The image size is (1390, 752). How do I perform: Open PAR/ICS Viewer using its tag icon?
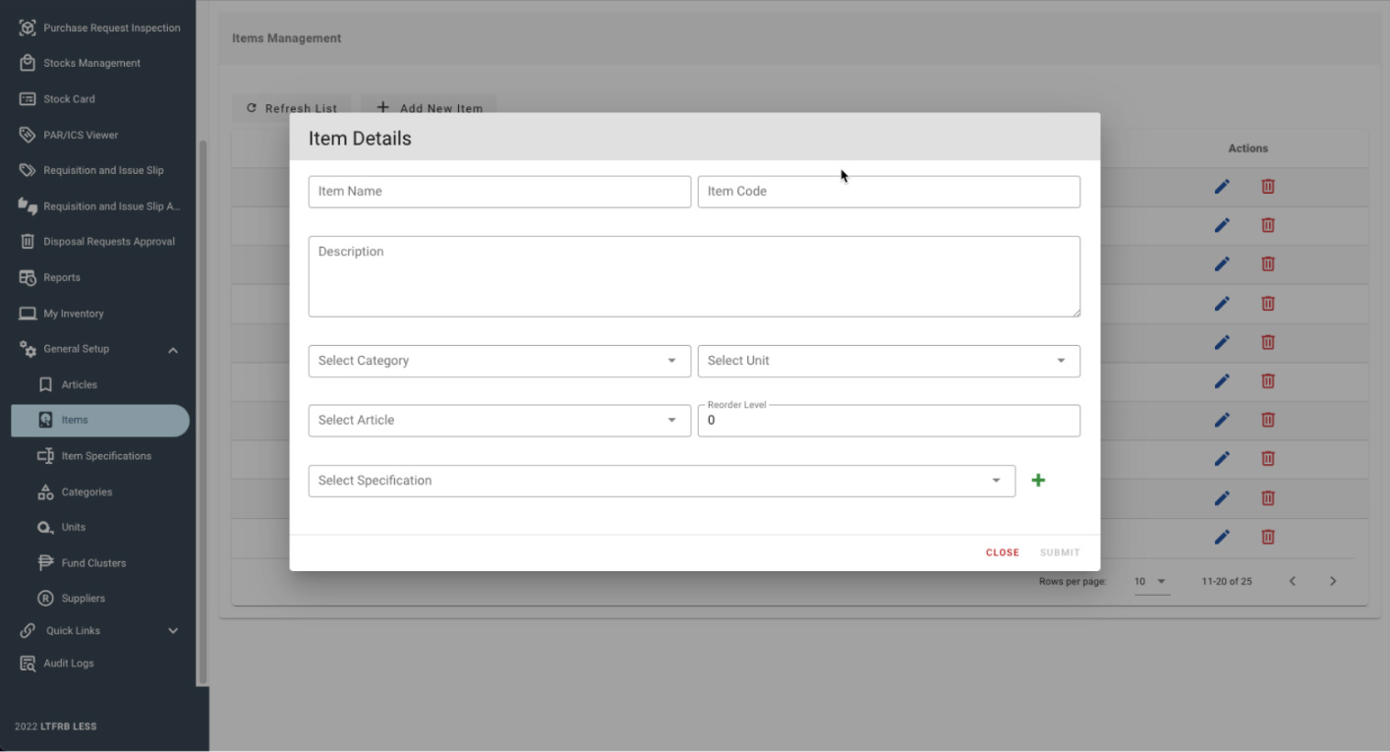28,135
